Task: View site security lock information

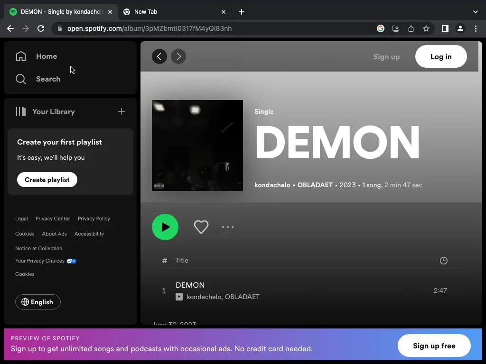Action: click(60, 28)
